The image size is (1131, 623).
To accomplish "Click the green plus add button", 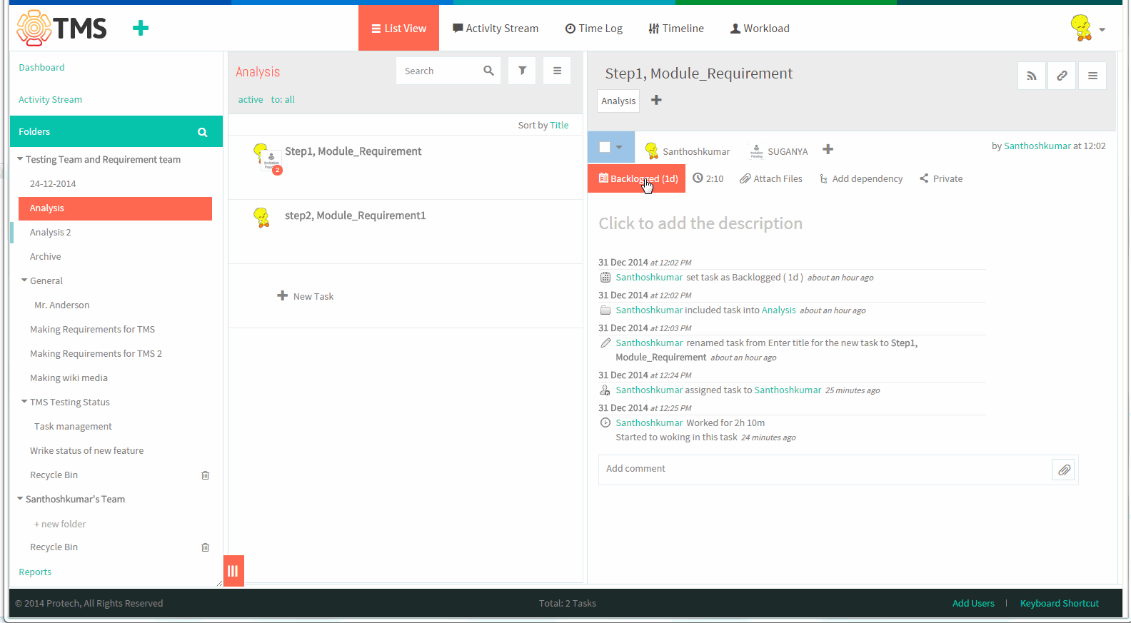I will click(141, 28).
